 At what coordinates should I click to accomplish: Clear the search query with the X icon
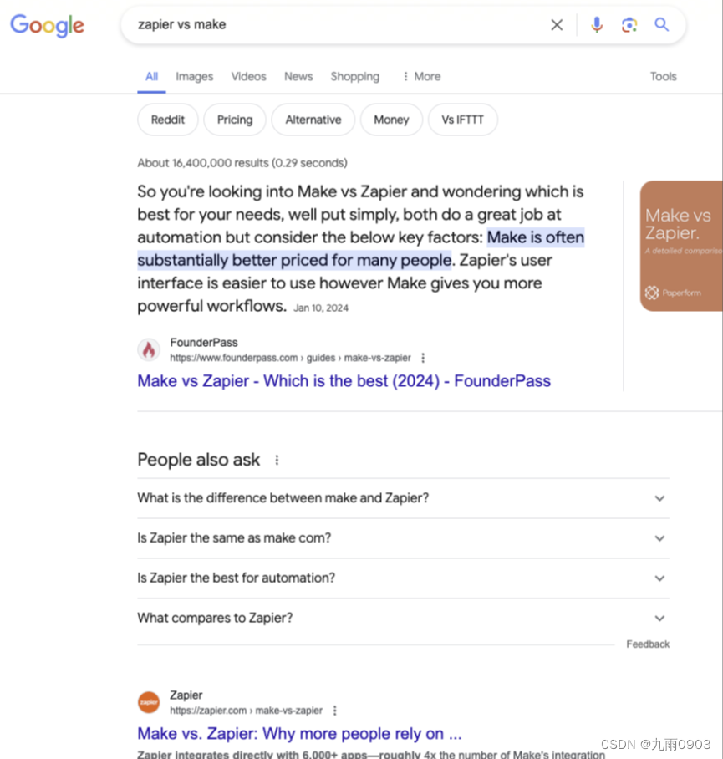[x=557, y=25]
